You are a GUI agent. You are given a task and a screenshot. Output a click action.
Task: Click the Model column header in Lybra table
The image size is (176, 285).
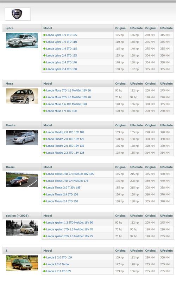tap(48, 28)
